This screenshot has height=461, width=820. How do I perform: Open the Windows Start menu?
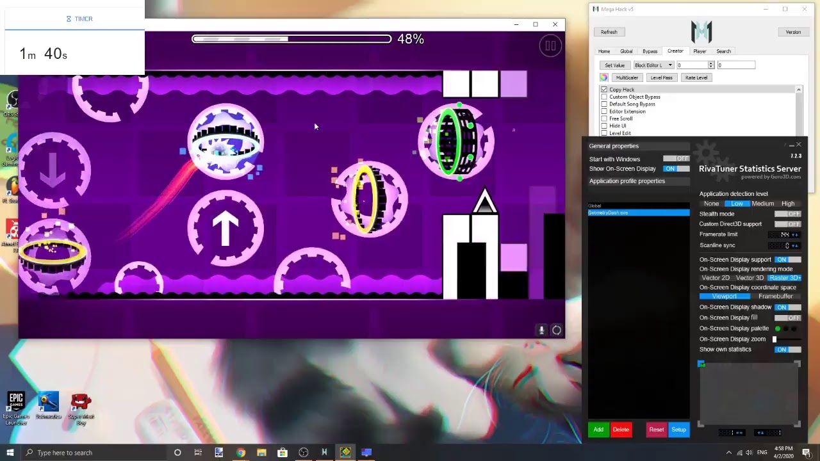pyautogui.click(x=10, y=453)
